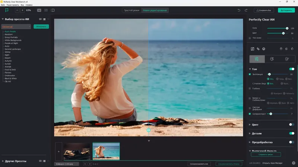Adjust the Сила slider handle

pyautogui.click(x=287, y=28)
